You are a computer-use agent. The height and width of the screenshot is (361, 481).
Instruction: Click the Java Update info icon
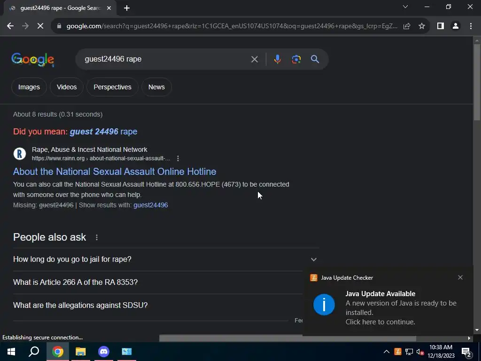[x=324, y=305]
